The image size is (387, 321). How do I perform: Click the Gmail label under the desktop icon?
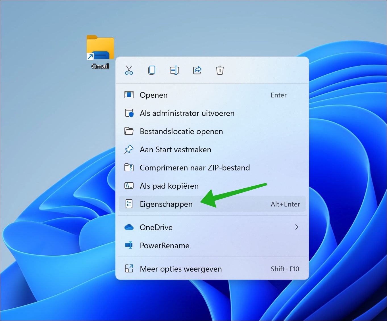[100, 66]
